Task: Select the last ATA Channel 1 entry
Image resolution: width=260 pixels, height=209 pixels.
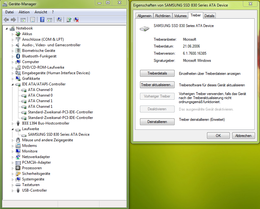Action: click(x=40, y=107)
